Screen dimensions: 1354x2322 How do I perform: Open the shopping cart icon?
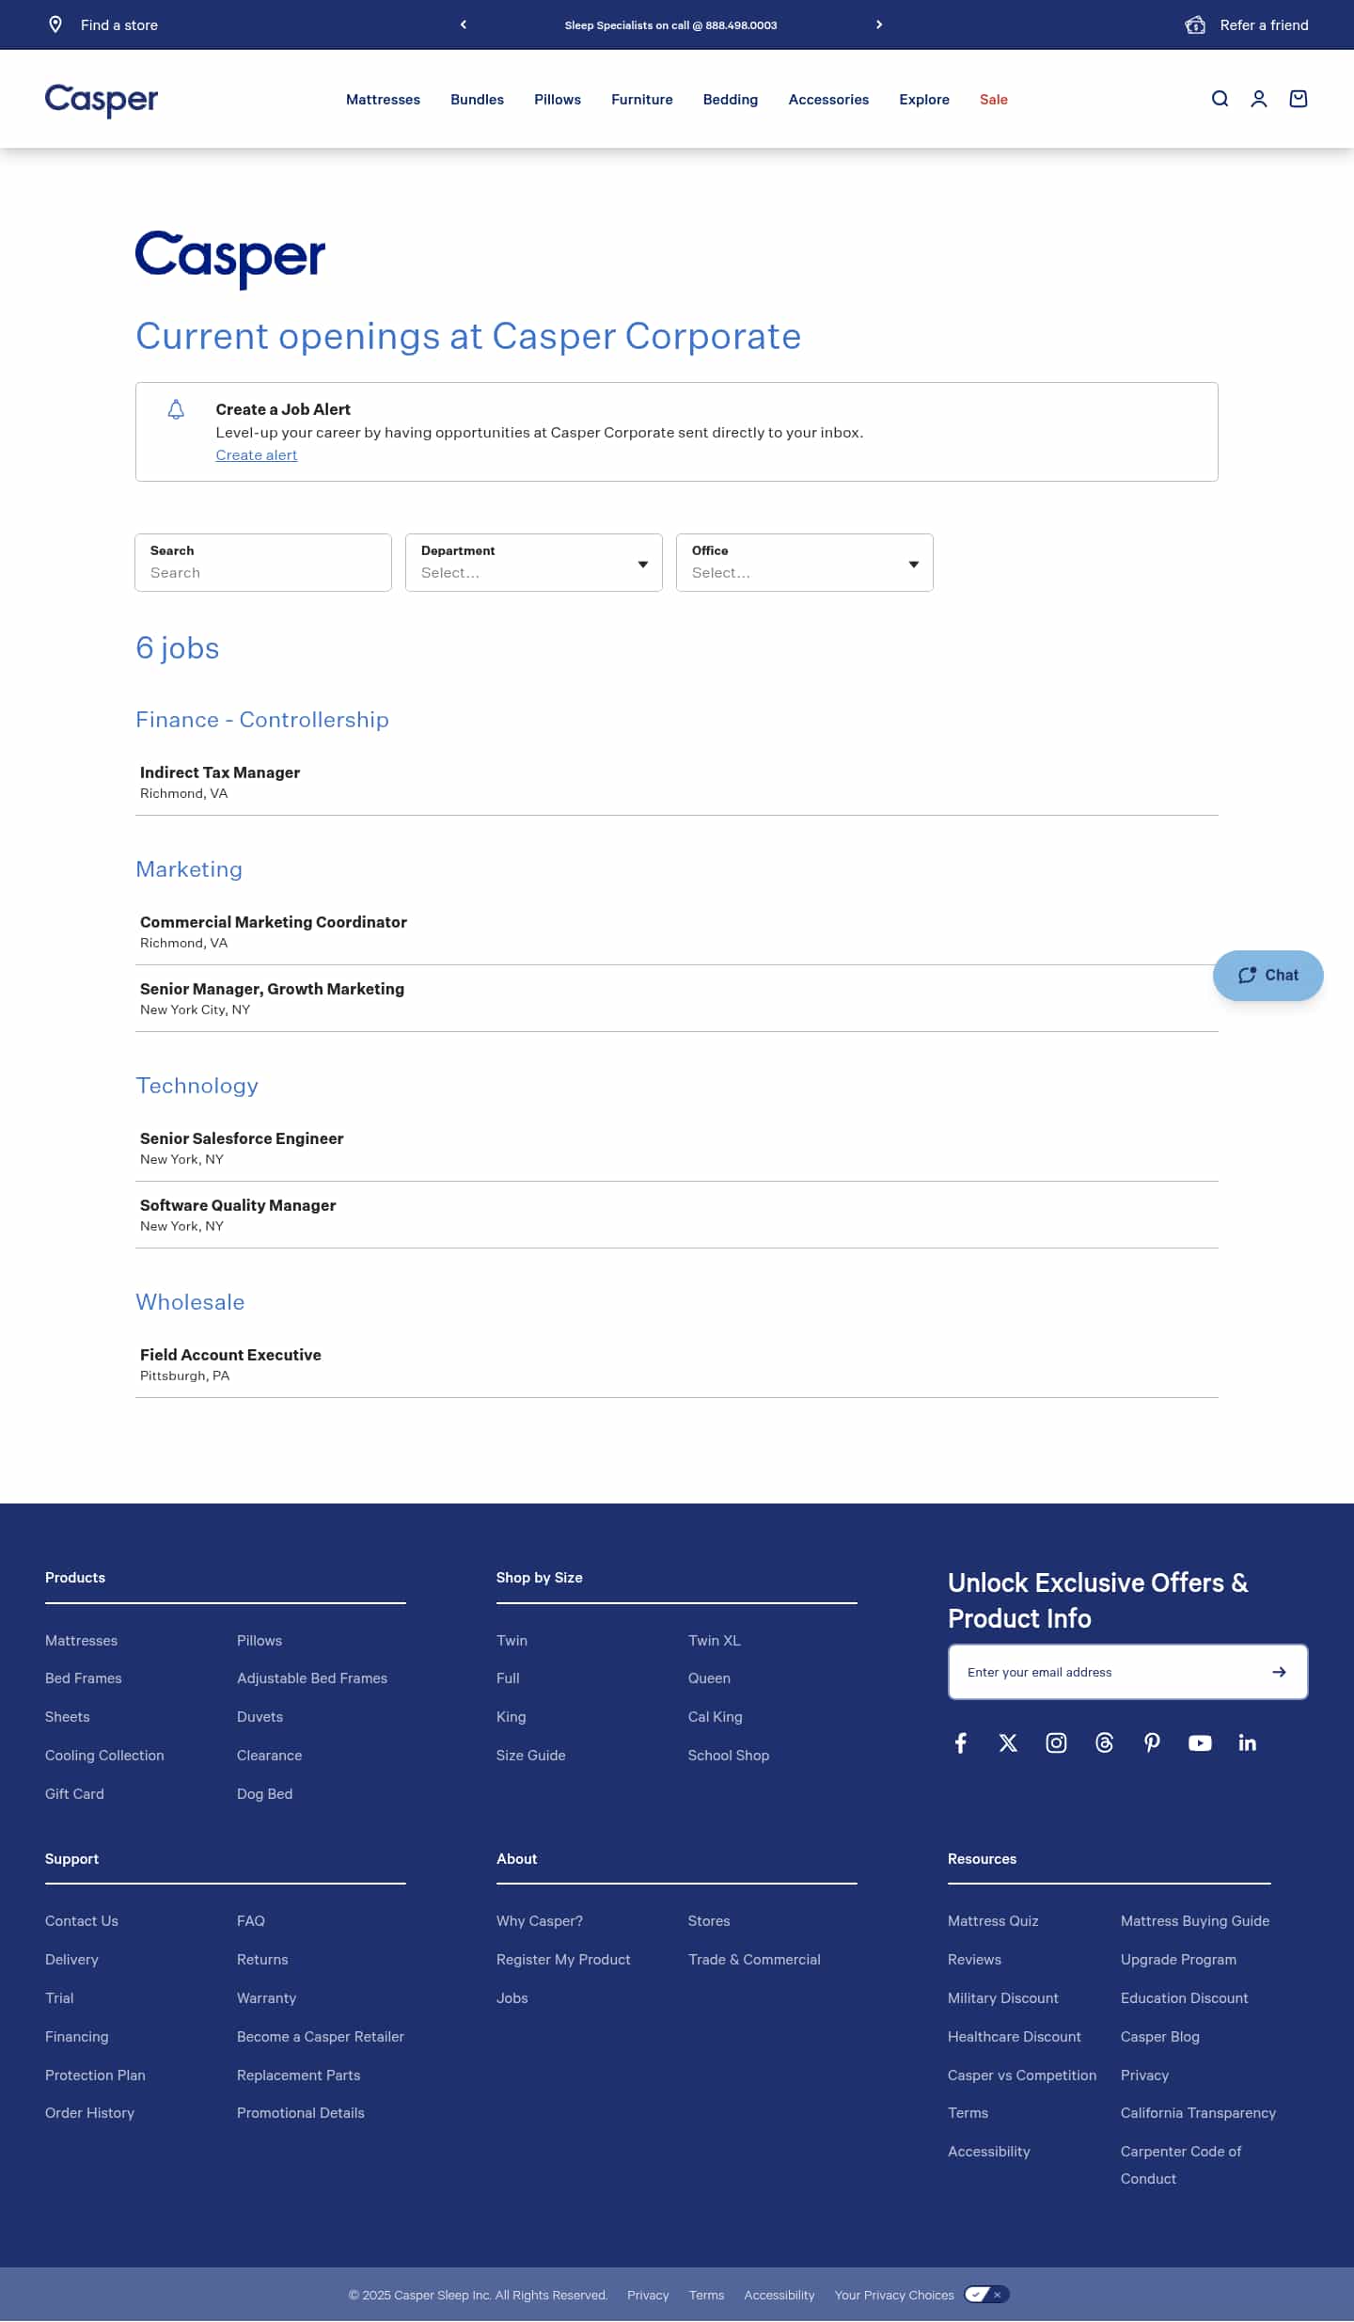tap(1299, 99)
